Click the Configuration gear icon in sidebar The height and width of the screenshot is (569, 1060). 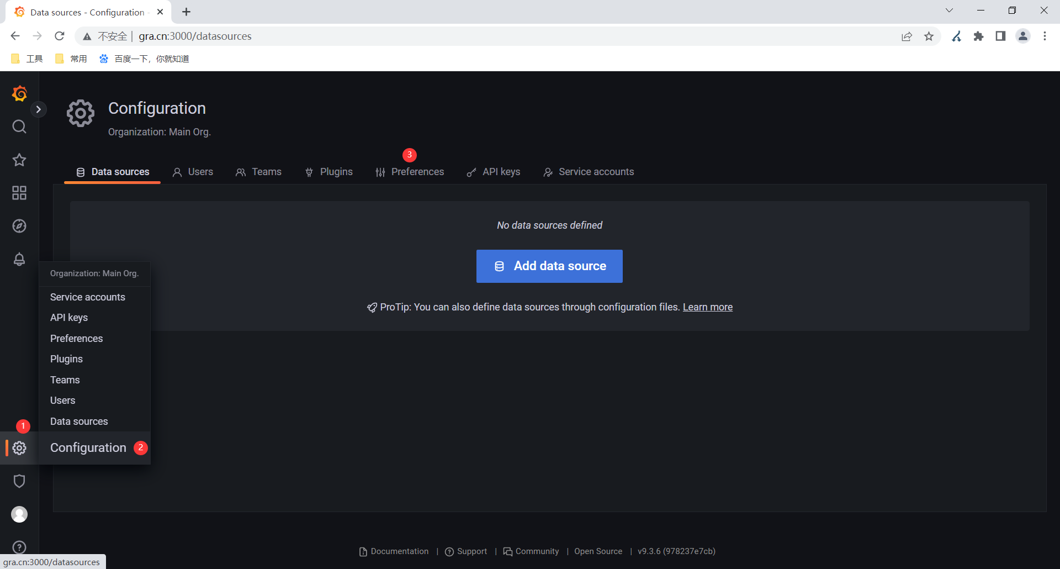[x=19, y=448]
